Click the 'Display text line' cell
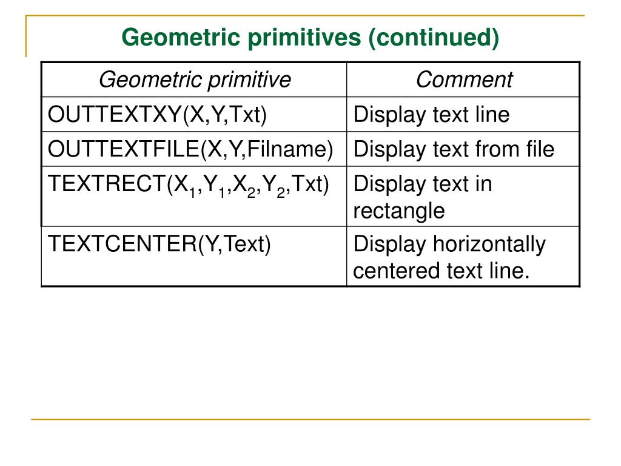The width and height of the screenshot is (621, 466). (463, 115)
